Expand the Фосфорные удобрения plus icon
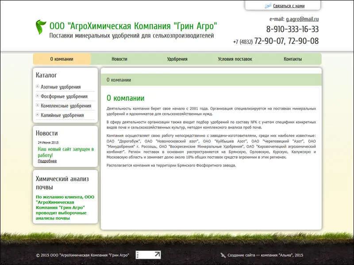Screen dimensions: 354x265 pyautogui.click(x=38, y=95)
